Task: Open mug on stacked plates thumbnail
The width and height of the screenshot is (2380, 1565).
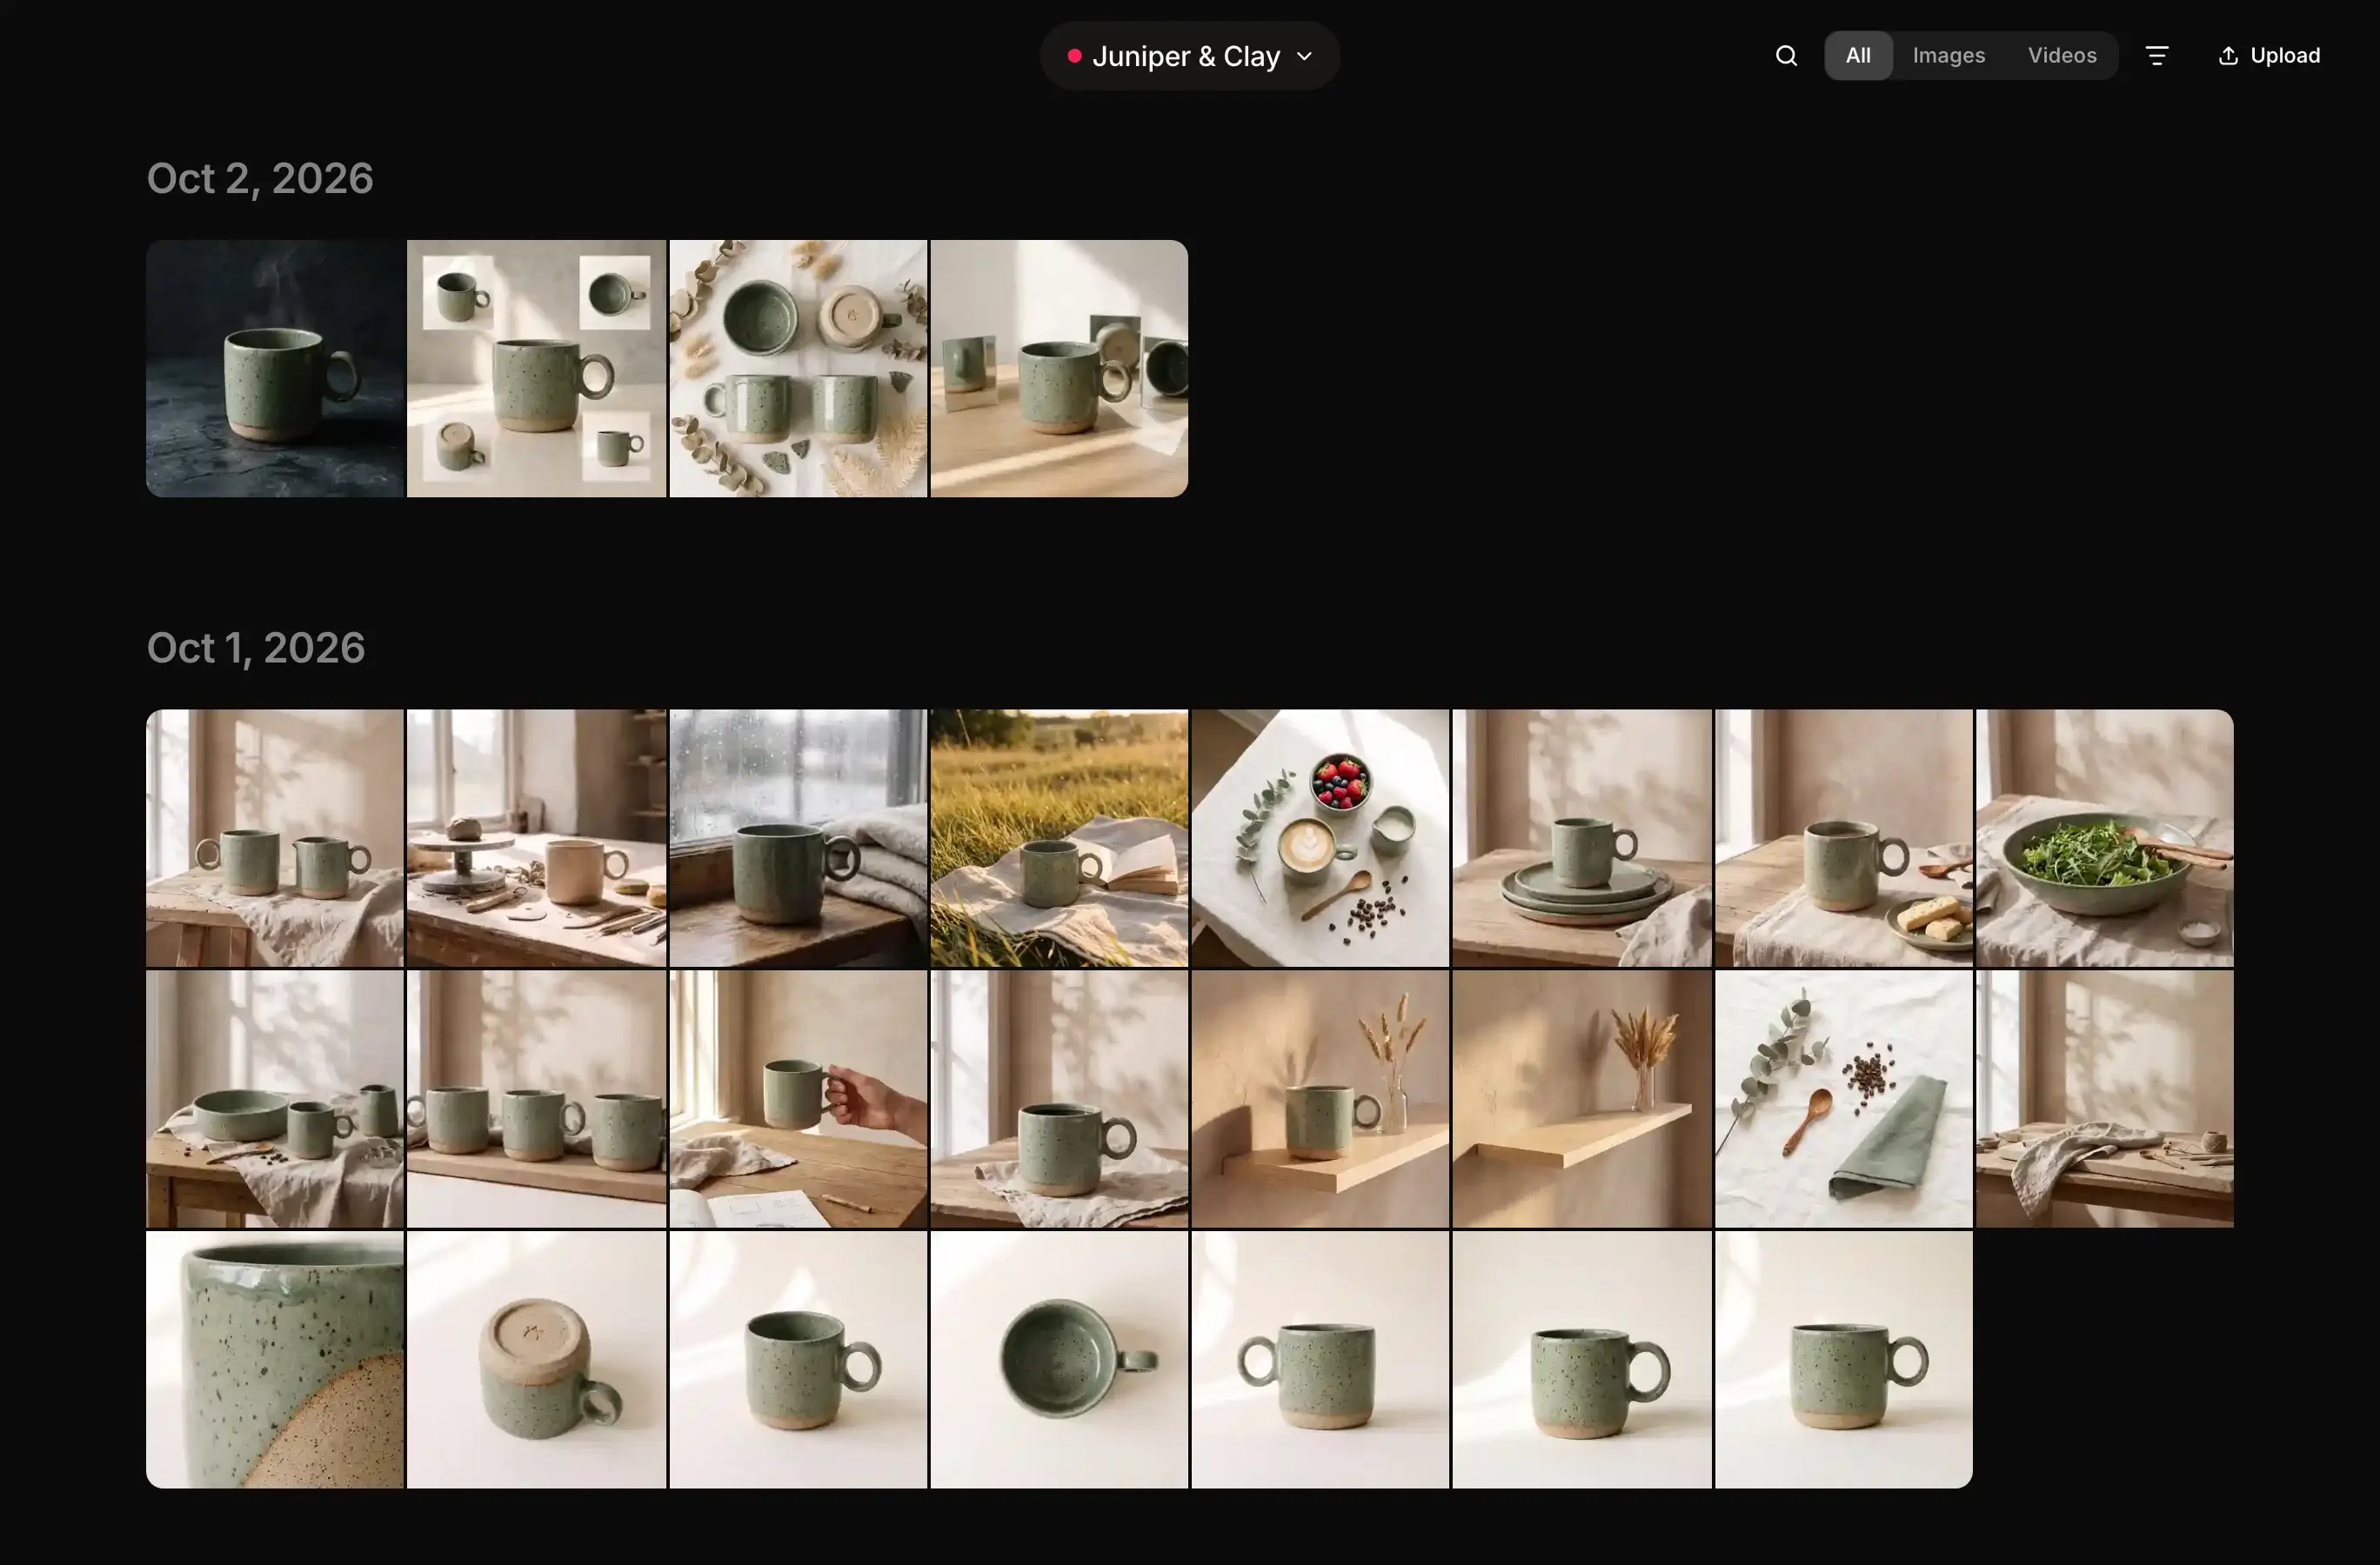Action: [x=1582, y=838]
